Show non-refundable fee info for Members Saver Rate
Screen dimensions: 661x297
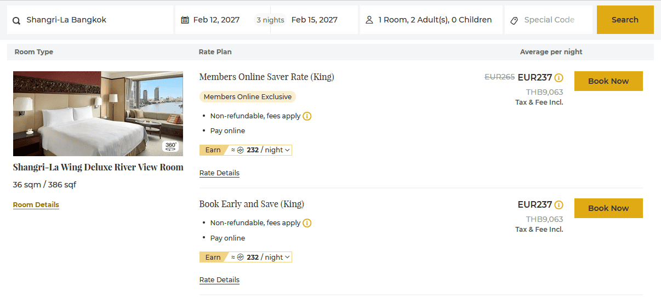[x=307, y=116]
